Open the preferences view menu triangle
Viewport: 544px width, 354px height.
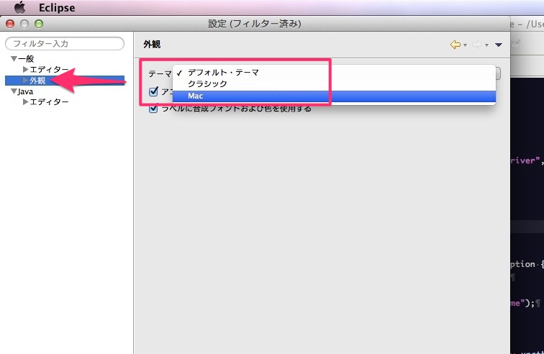click(x=499, y=45)
